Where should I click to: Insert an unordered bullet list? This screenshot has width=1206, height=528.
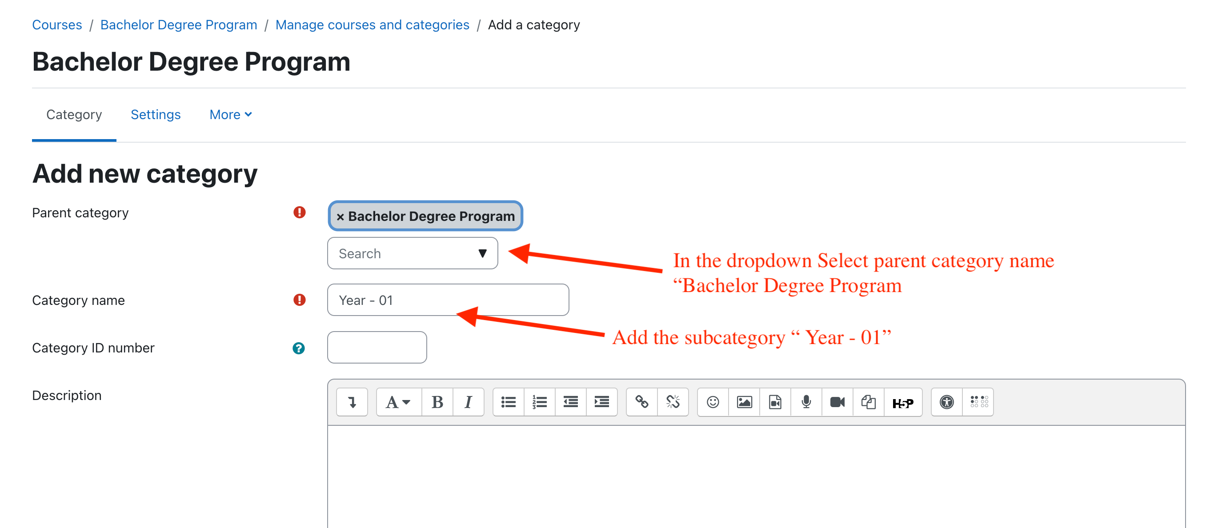[508, 402]
